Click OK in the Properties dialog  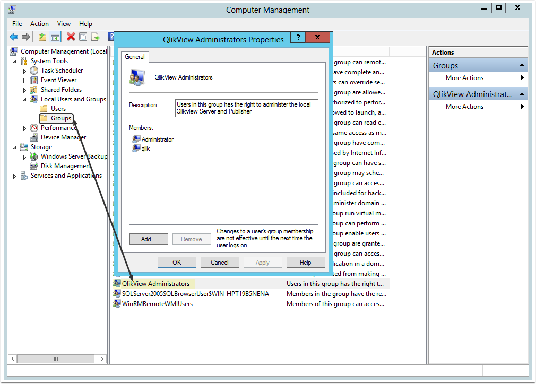point(177,263)
